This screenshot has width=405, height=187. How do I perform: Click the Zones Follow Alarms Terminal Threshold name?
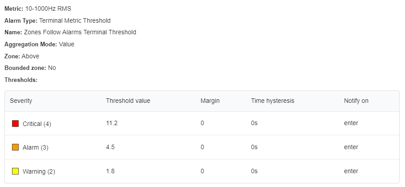80,33
